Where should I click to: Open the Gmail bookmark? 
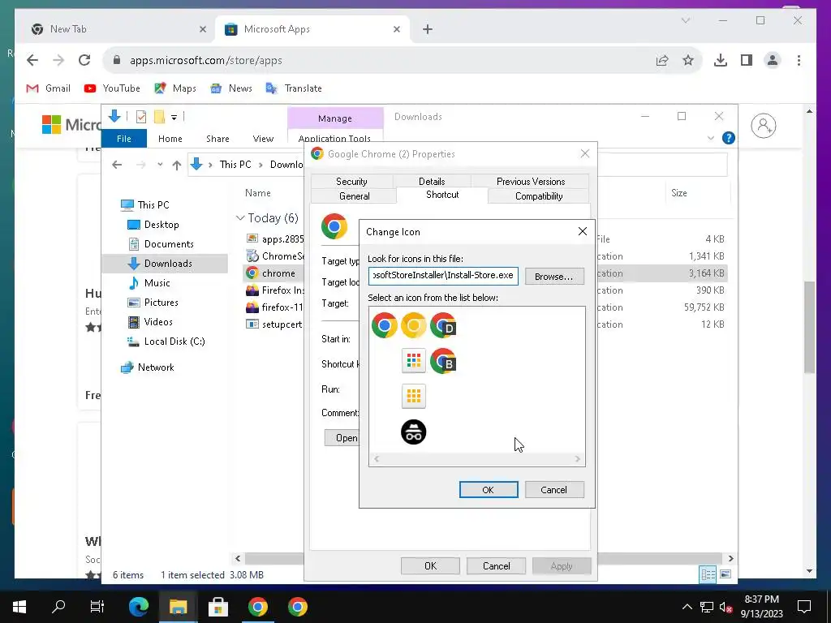(x=48, y=88)
